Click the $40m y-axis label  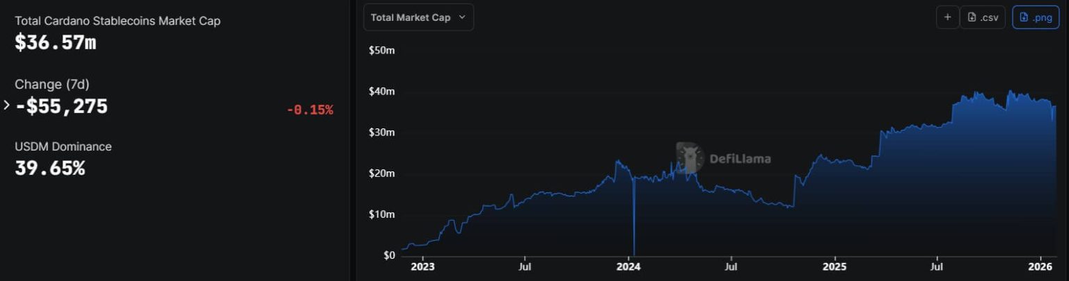click(x=381, y=92)
